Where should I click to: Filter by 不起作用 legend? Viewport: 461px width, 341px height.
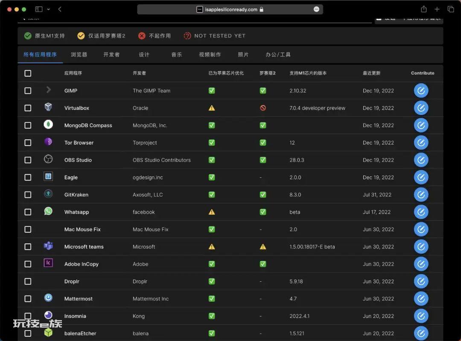(155, 36)
